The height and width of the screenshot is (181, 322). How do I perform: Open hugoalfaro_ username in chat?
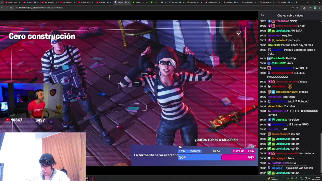coord(275,97)
